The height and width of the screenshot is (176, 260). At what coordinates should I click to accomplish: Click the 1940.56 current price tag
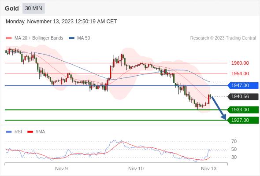(243, 96)
